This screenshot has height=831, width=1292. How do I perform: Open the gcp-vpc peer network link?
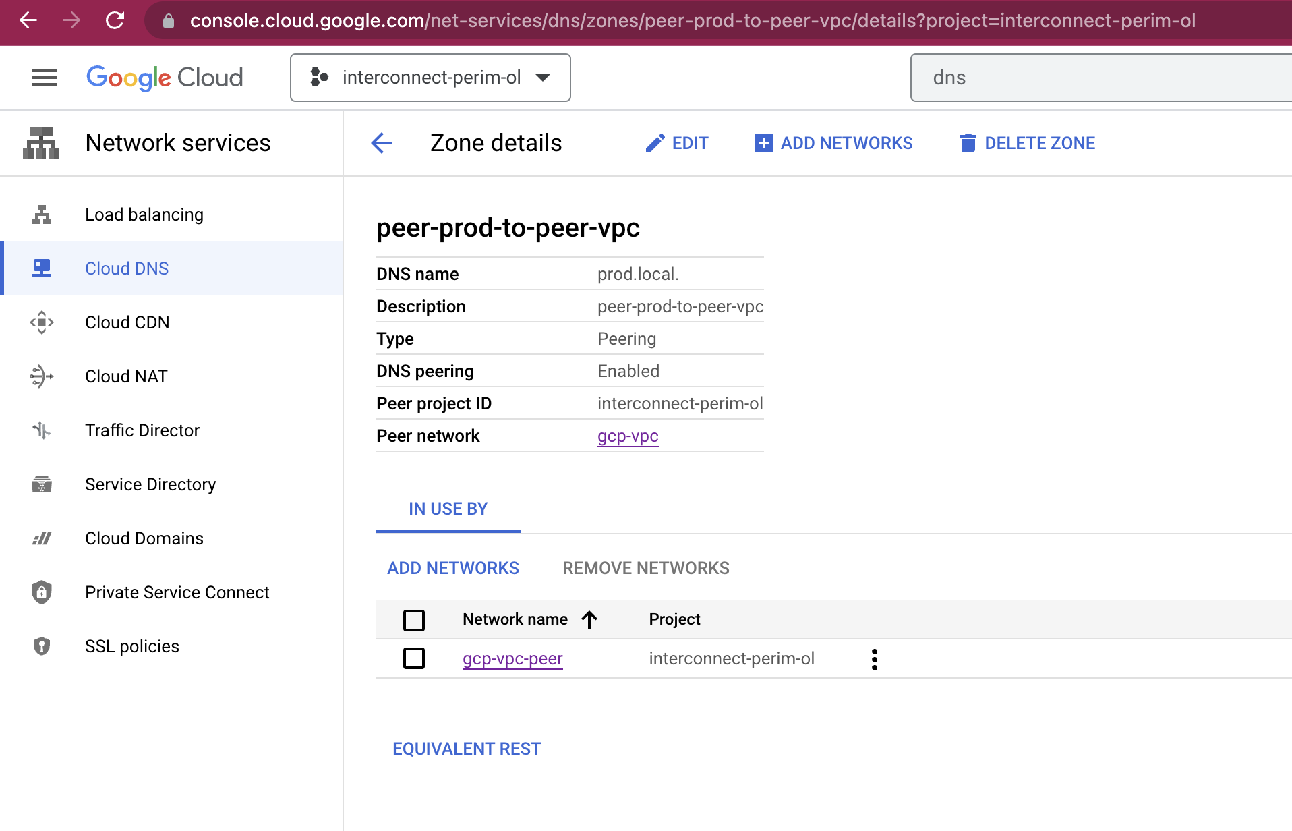[x=627, y=436]
